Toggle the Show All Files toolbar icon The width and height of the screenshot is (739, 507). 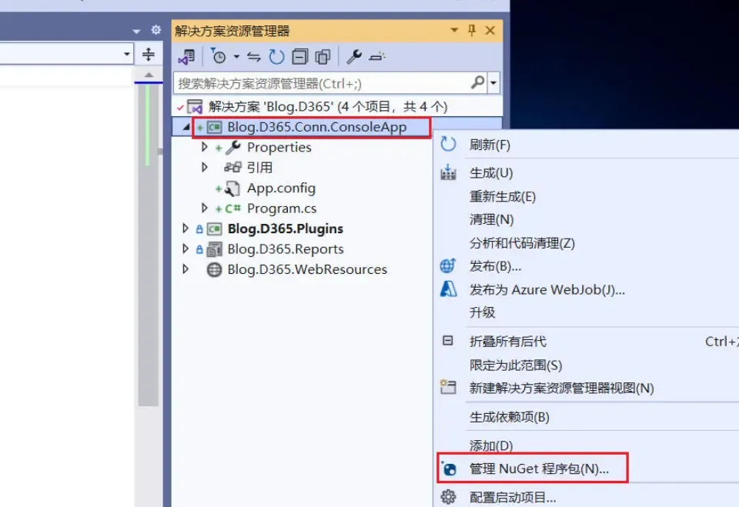click(323, 57)
